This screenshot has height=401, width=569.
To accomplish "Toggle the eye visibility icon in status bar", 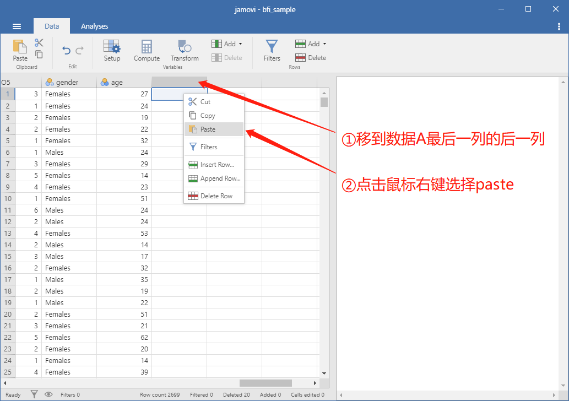I will pyautogui.click(x=48, y=394).
